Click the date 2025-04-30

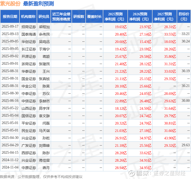point(10,138)
